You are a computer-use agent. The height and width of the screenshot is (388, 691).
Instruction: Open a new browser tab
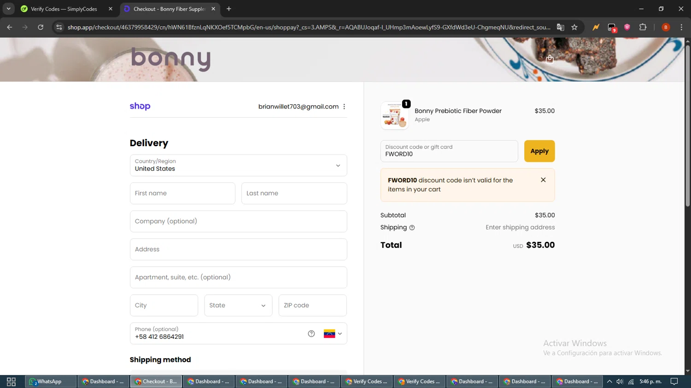[x=229, y=9]
